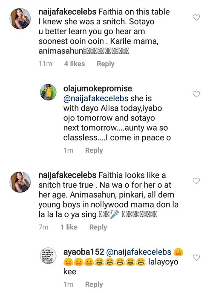The height and width of the screenshot is (293, 213).
Task: Reply to ayaoba152's comment
Action: pos(94,284)
